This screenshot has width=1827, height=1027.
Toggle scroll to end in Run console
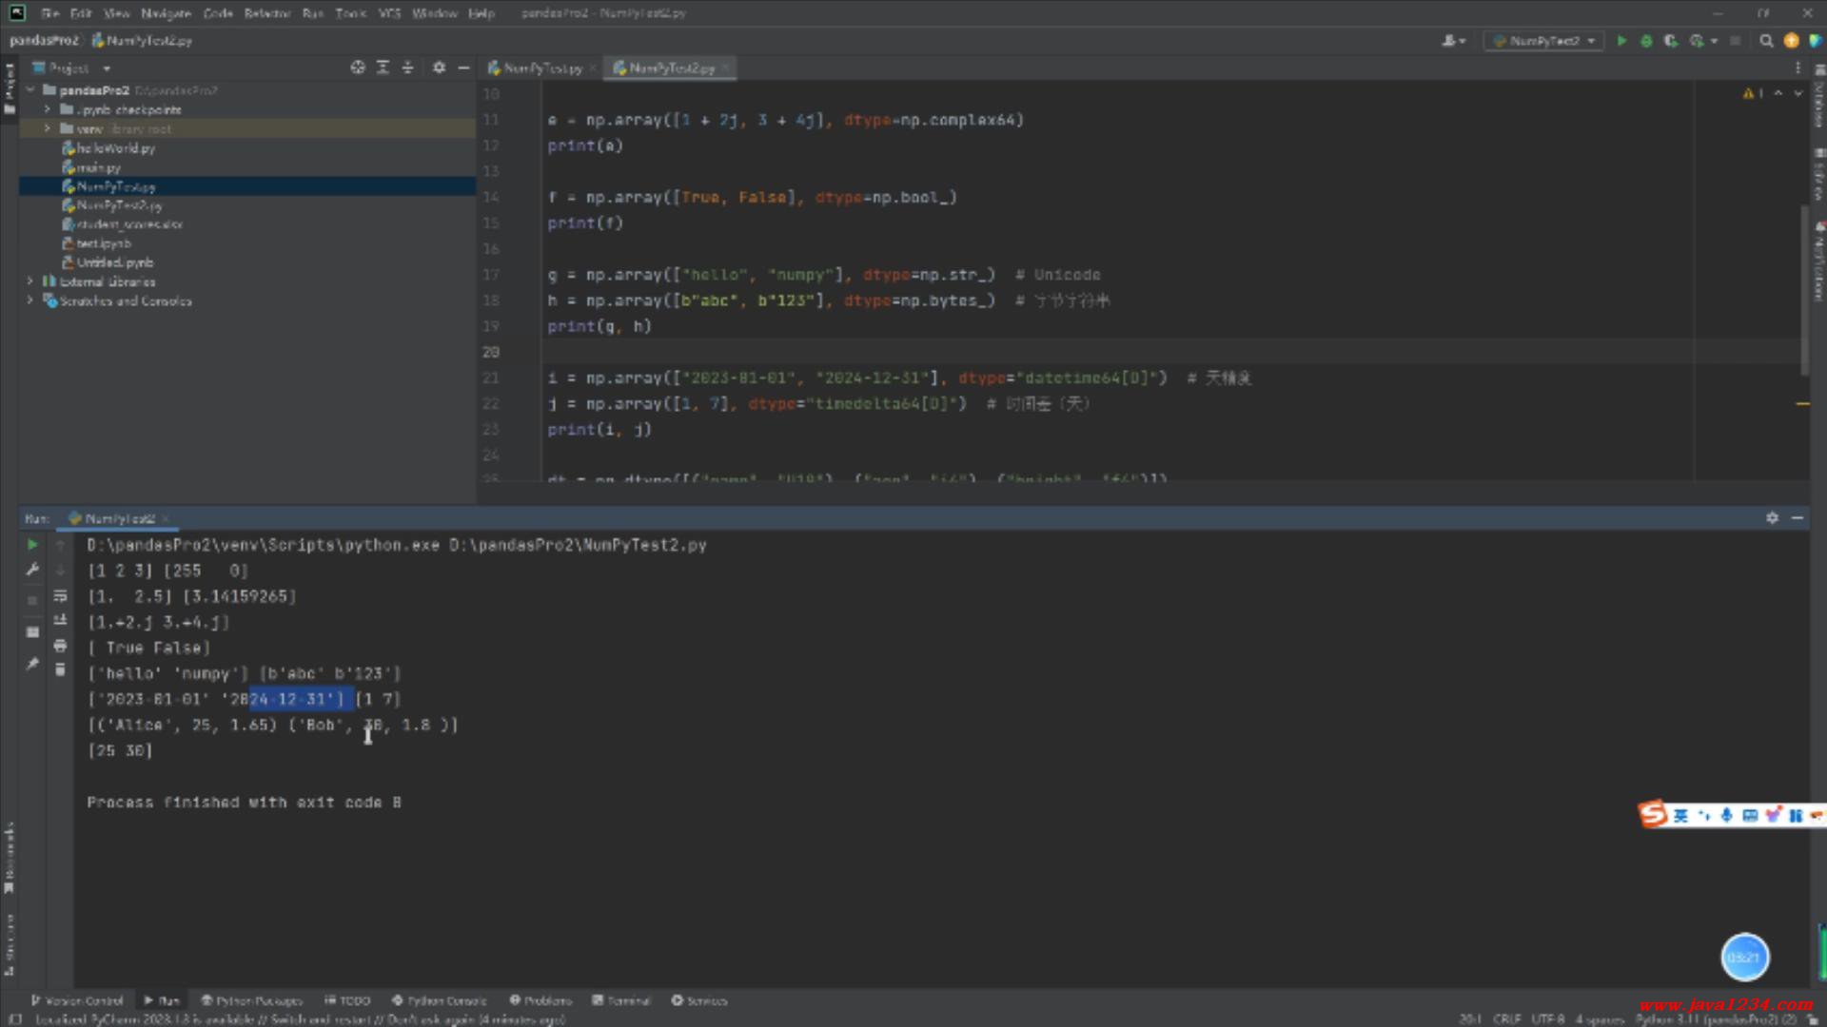[60, 620]
